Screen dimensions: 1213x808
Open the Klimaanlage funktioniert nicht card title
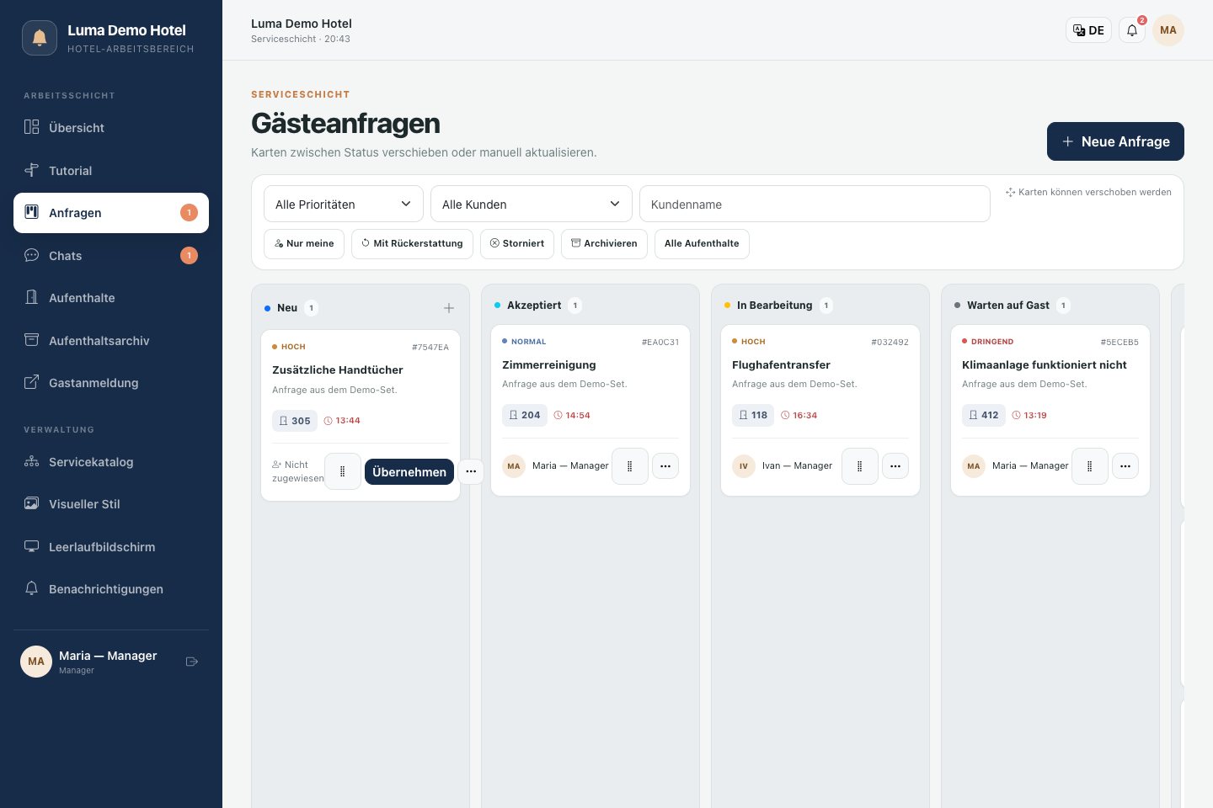(1045, 365)
